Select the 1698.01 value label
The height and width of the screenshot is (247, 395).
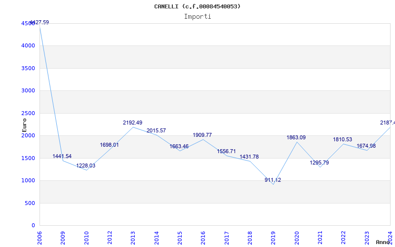tap(109, 145)
